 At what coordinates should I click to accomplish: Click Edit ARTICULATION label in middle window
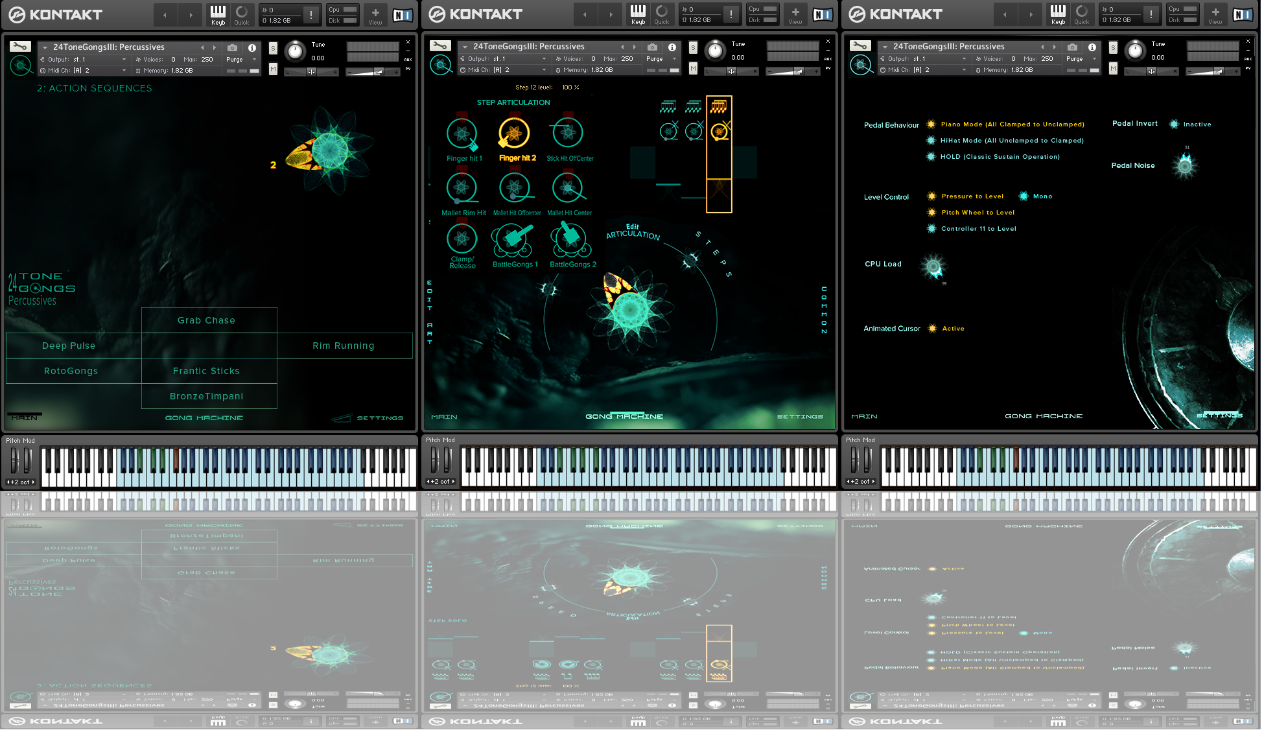pos(633,231)
